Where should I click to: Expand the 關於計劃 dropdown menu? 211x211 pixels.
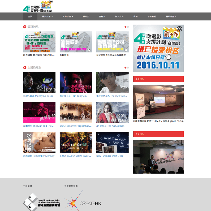click(x=47, y=16)
